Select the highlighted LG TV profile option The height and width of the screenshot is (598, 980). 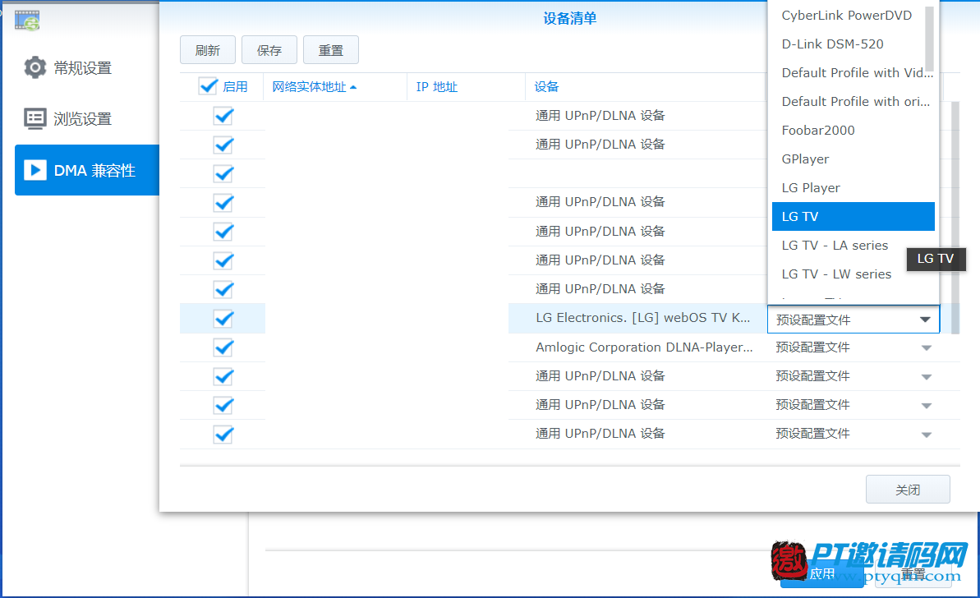coord(853,217)
